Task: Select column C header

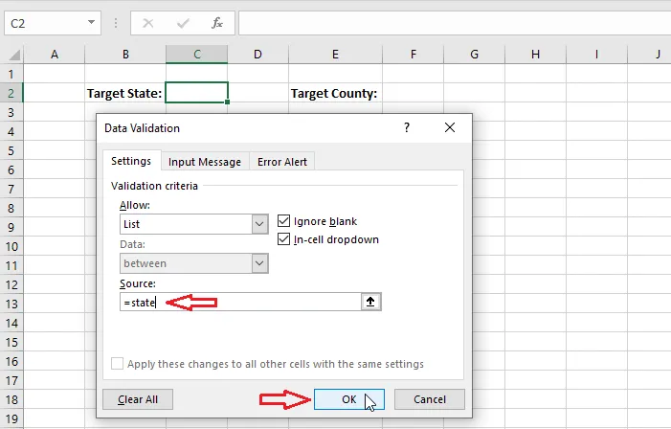Action: click(x=197, y=55)
